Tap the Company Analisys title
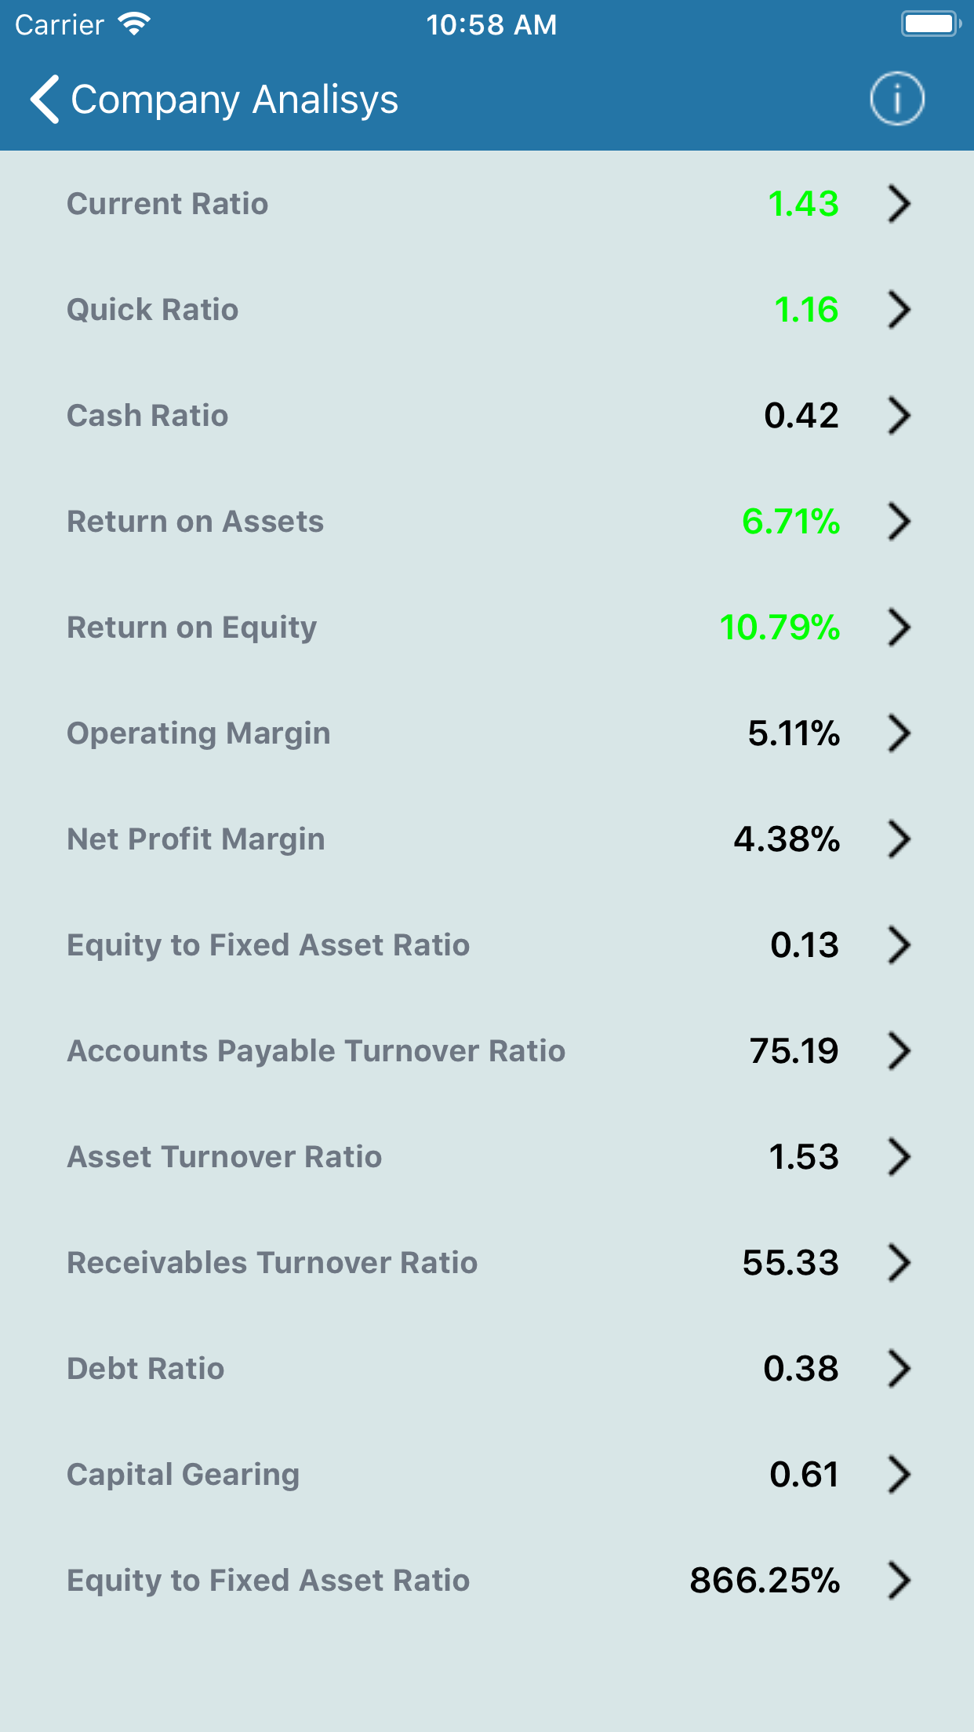The image size is (974, 1732). (x=234, y=100)
